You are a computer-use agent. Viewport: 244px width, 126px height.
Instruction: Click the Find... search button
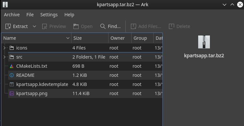(110, 26)
